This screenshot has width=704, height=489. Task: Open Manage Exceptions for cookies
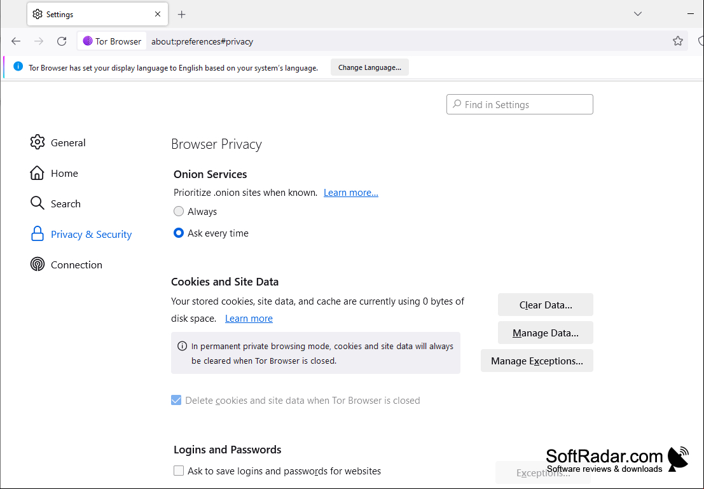click(537, 361)
